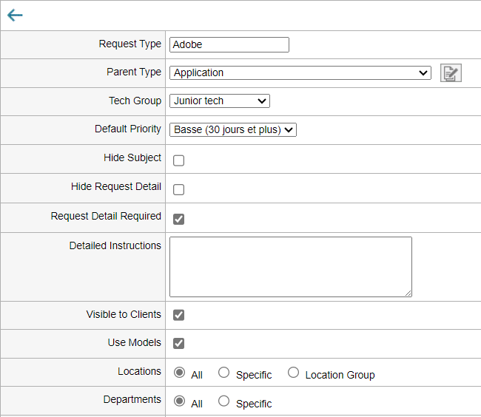The width and height of the screenshot is (481, 417).
Task: Select Specific radio for Locations
Action: click(x=223, y=373)
